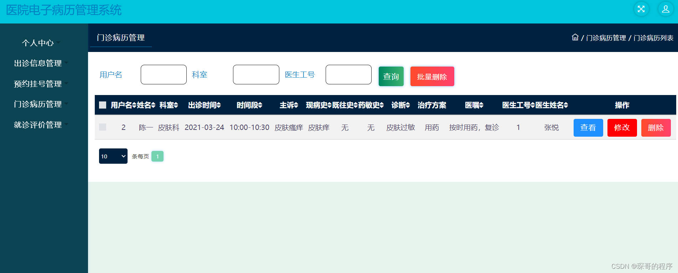Click the 皮肤科 department cell
This screenshot has height=273, width=678.
(x=169, y=127)
